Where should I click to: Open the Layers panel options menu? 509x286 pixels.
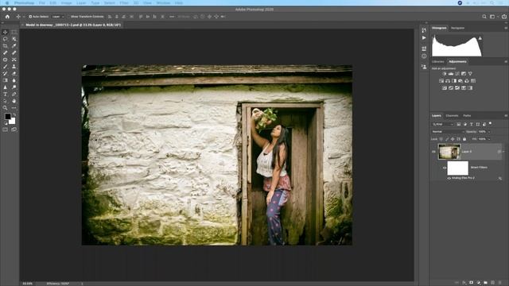[x=506, y=116]
